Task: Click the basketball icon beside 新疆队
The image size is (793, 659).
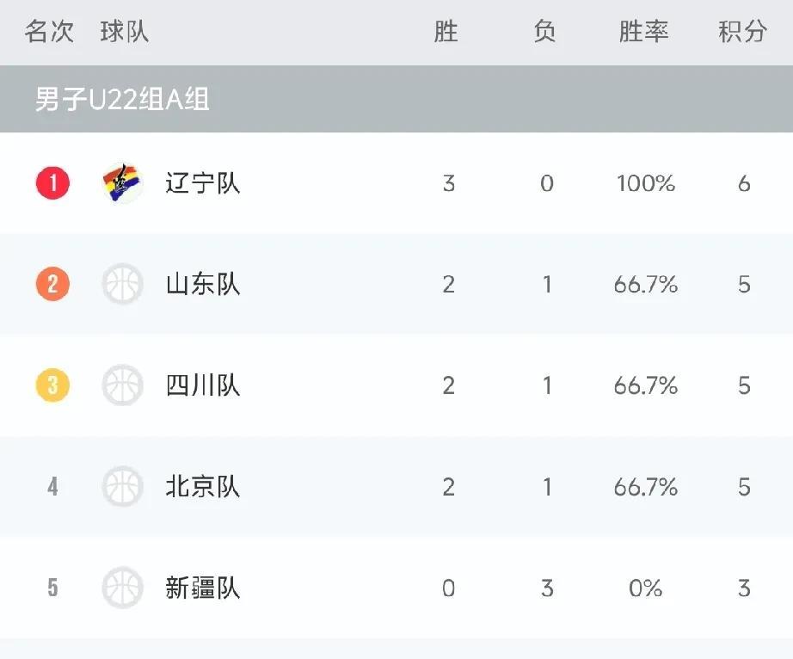Action: (x=122, y=588)
